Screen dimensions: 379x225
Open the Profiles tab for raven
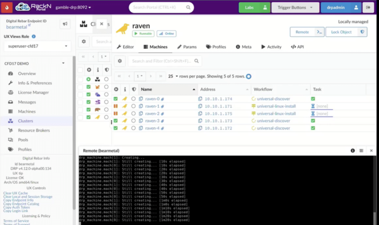(216, 47)
